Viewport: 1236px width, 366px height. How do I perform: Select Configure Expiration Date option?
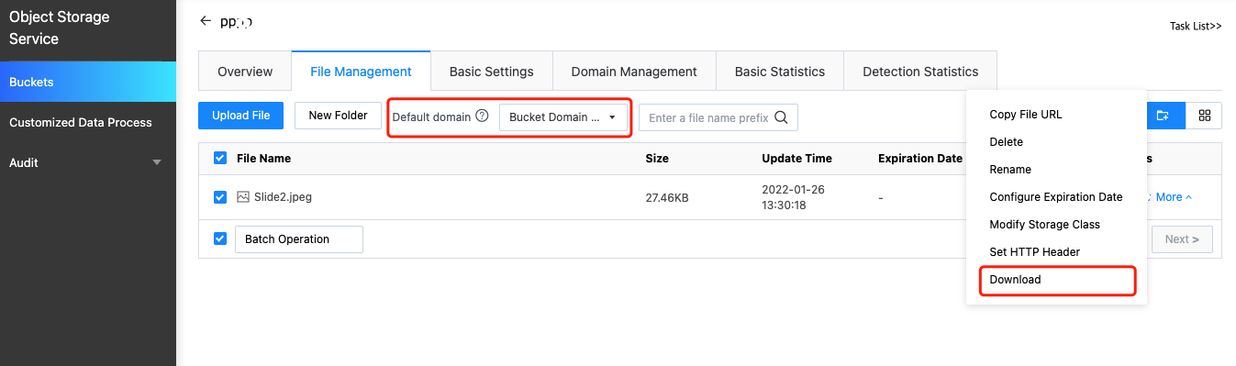1056,197
